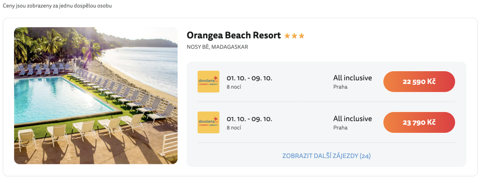
Task: Click the dovolena.cz logo on the 22 590 Kč offer
Action: [208, 82]
